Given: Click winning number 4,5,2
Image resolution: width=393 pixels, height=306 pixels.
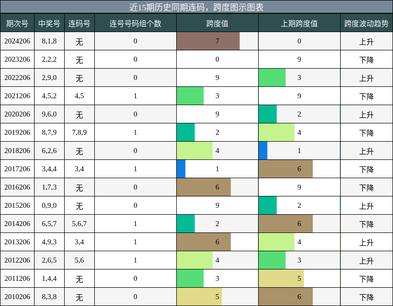Looking at the screenshot, I should point(49,96).
